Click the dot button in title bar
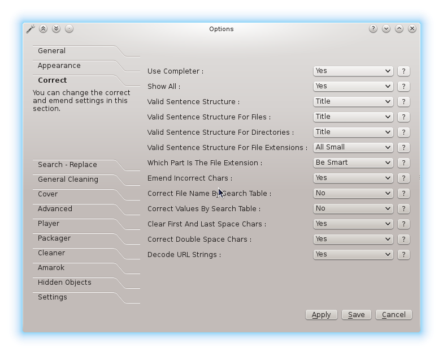Image resolution: width=443 pixels, height=355 pixels. [69, 28]
